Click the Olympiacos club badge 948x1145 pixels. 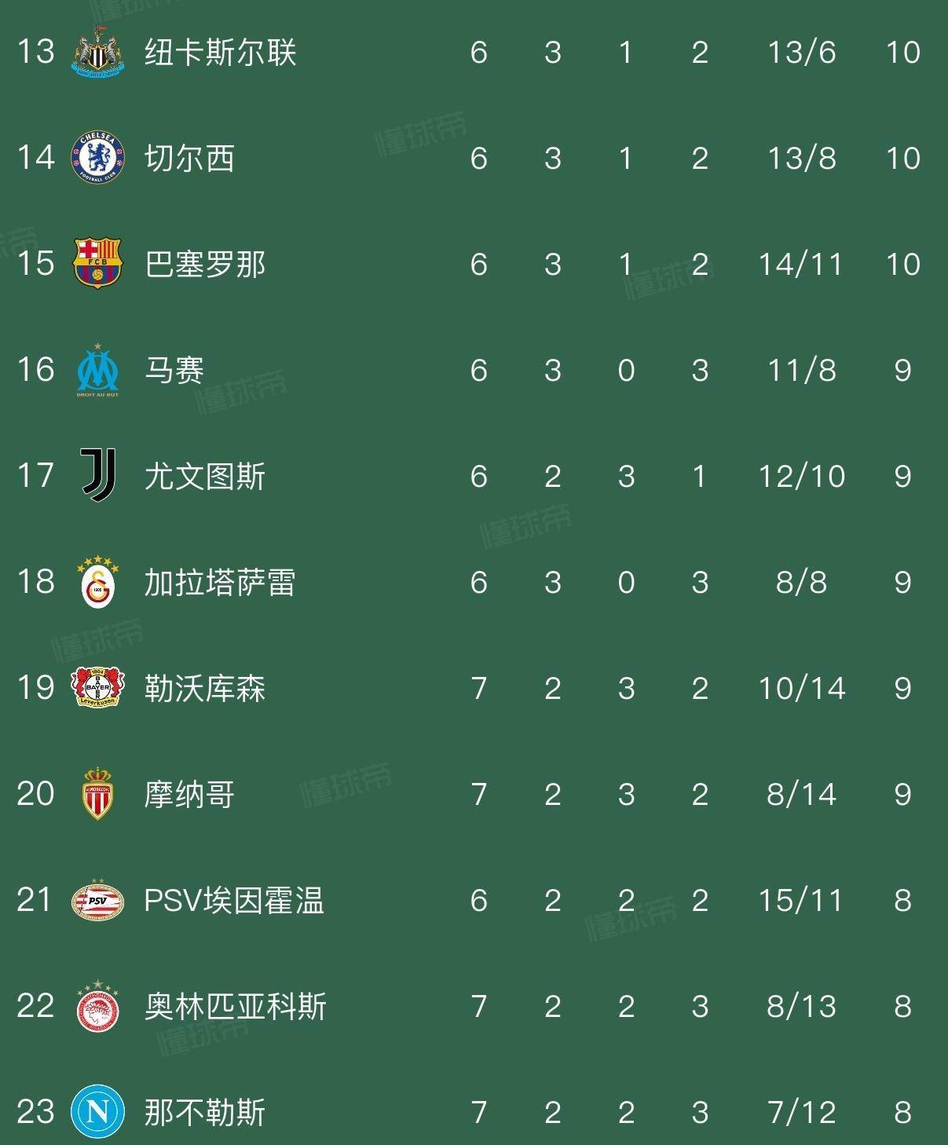pos(98,1006)
